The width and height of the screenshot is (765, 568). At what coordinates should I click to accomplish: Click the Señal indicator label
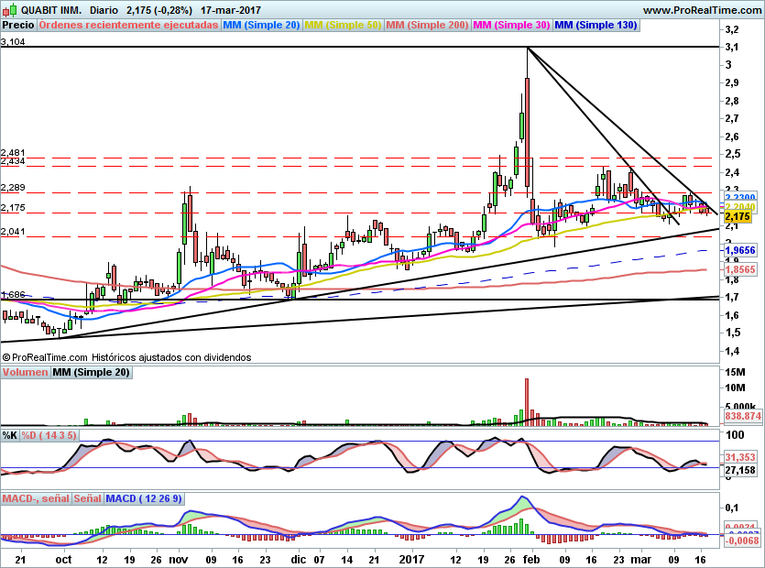pos(88,498)
